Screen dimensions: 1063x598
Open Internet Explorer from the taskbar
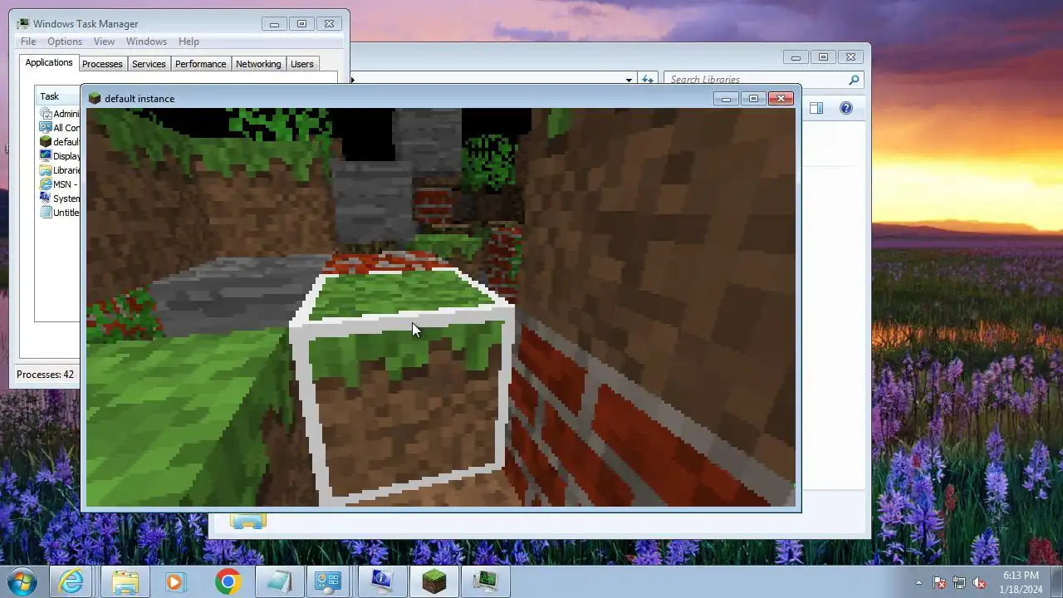(x=72, y=581)
